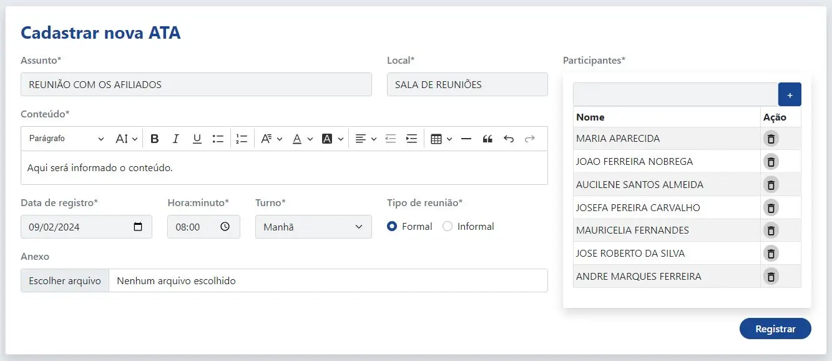832x361 pixels.
Task: Click the Assunto text field
Action: click(x=196, y=84)
